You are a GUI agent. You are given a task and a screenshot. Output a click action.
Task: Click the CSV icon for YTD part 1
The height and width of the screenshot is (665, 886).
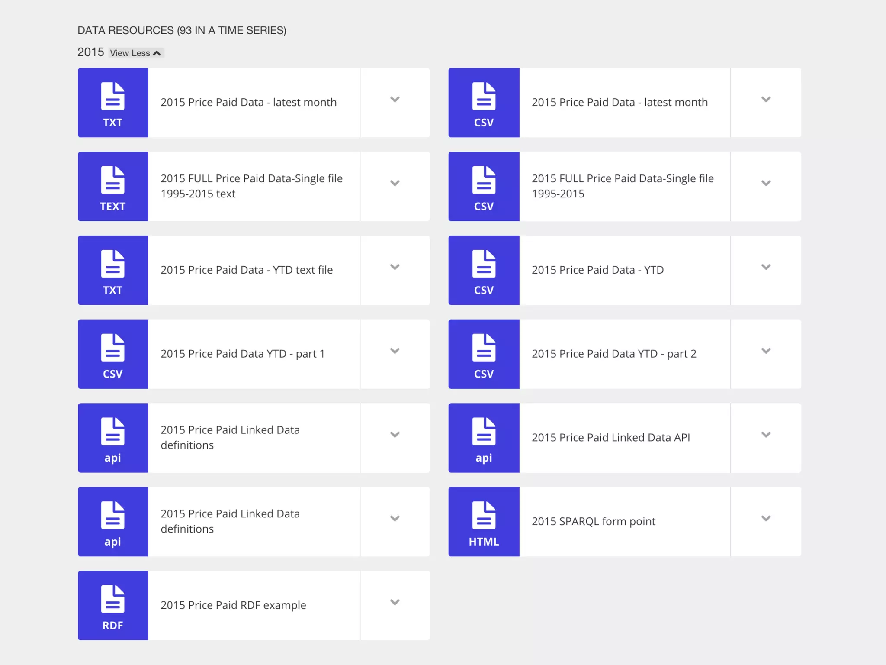pyautogui.click(x=112, y=354)
